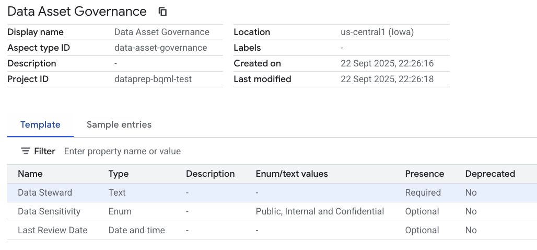Click the location value us-central1 (Iowa)
This screenshot has height=250, width=537.
coord(377,32)
